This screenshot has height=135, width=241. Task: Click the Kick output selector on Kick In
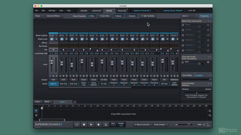(x=53, y=80)
